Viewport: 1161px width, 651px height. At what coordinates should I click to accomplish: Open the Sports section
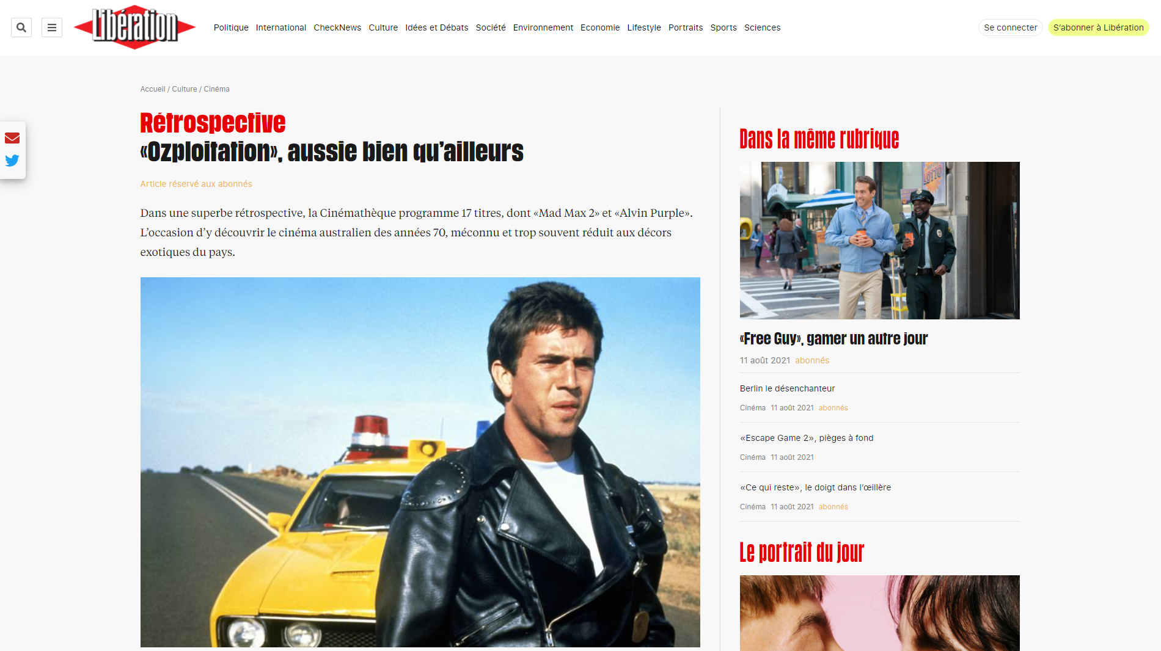point(723,27)
